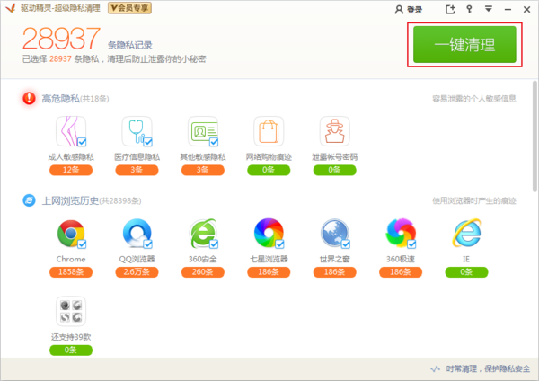Click the 186条 badge under 七星浏览器
This screenshot has width=539, height=381.
[269, 272]
